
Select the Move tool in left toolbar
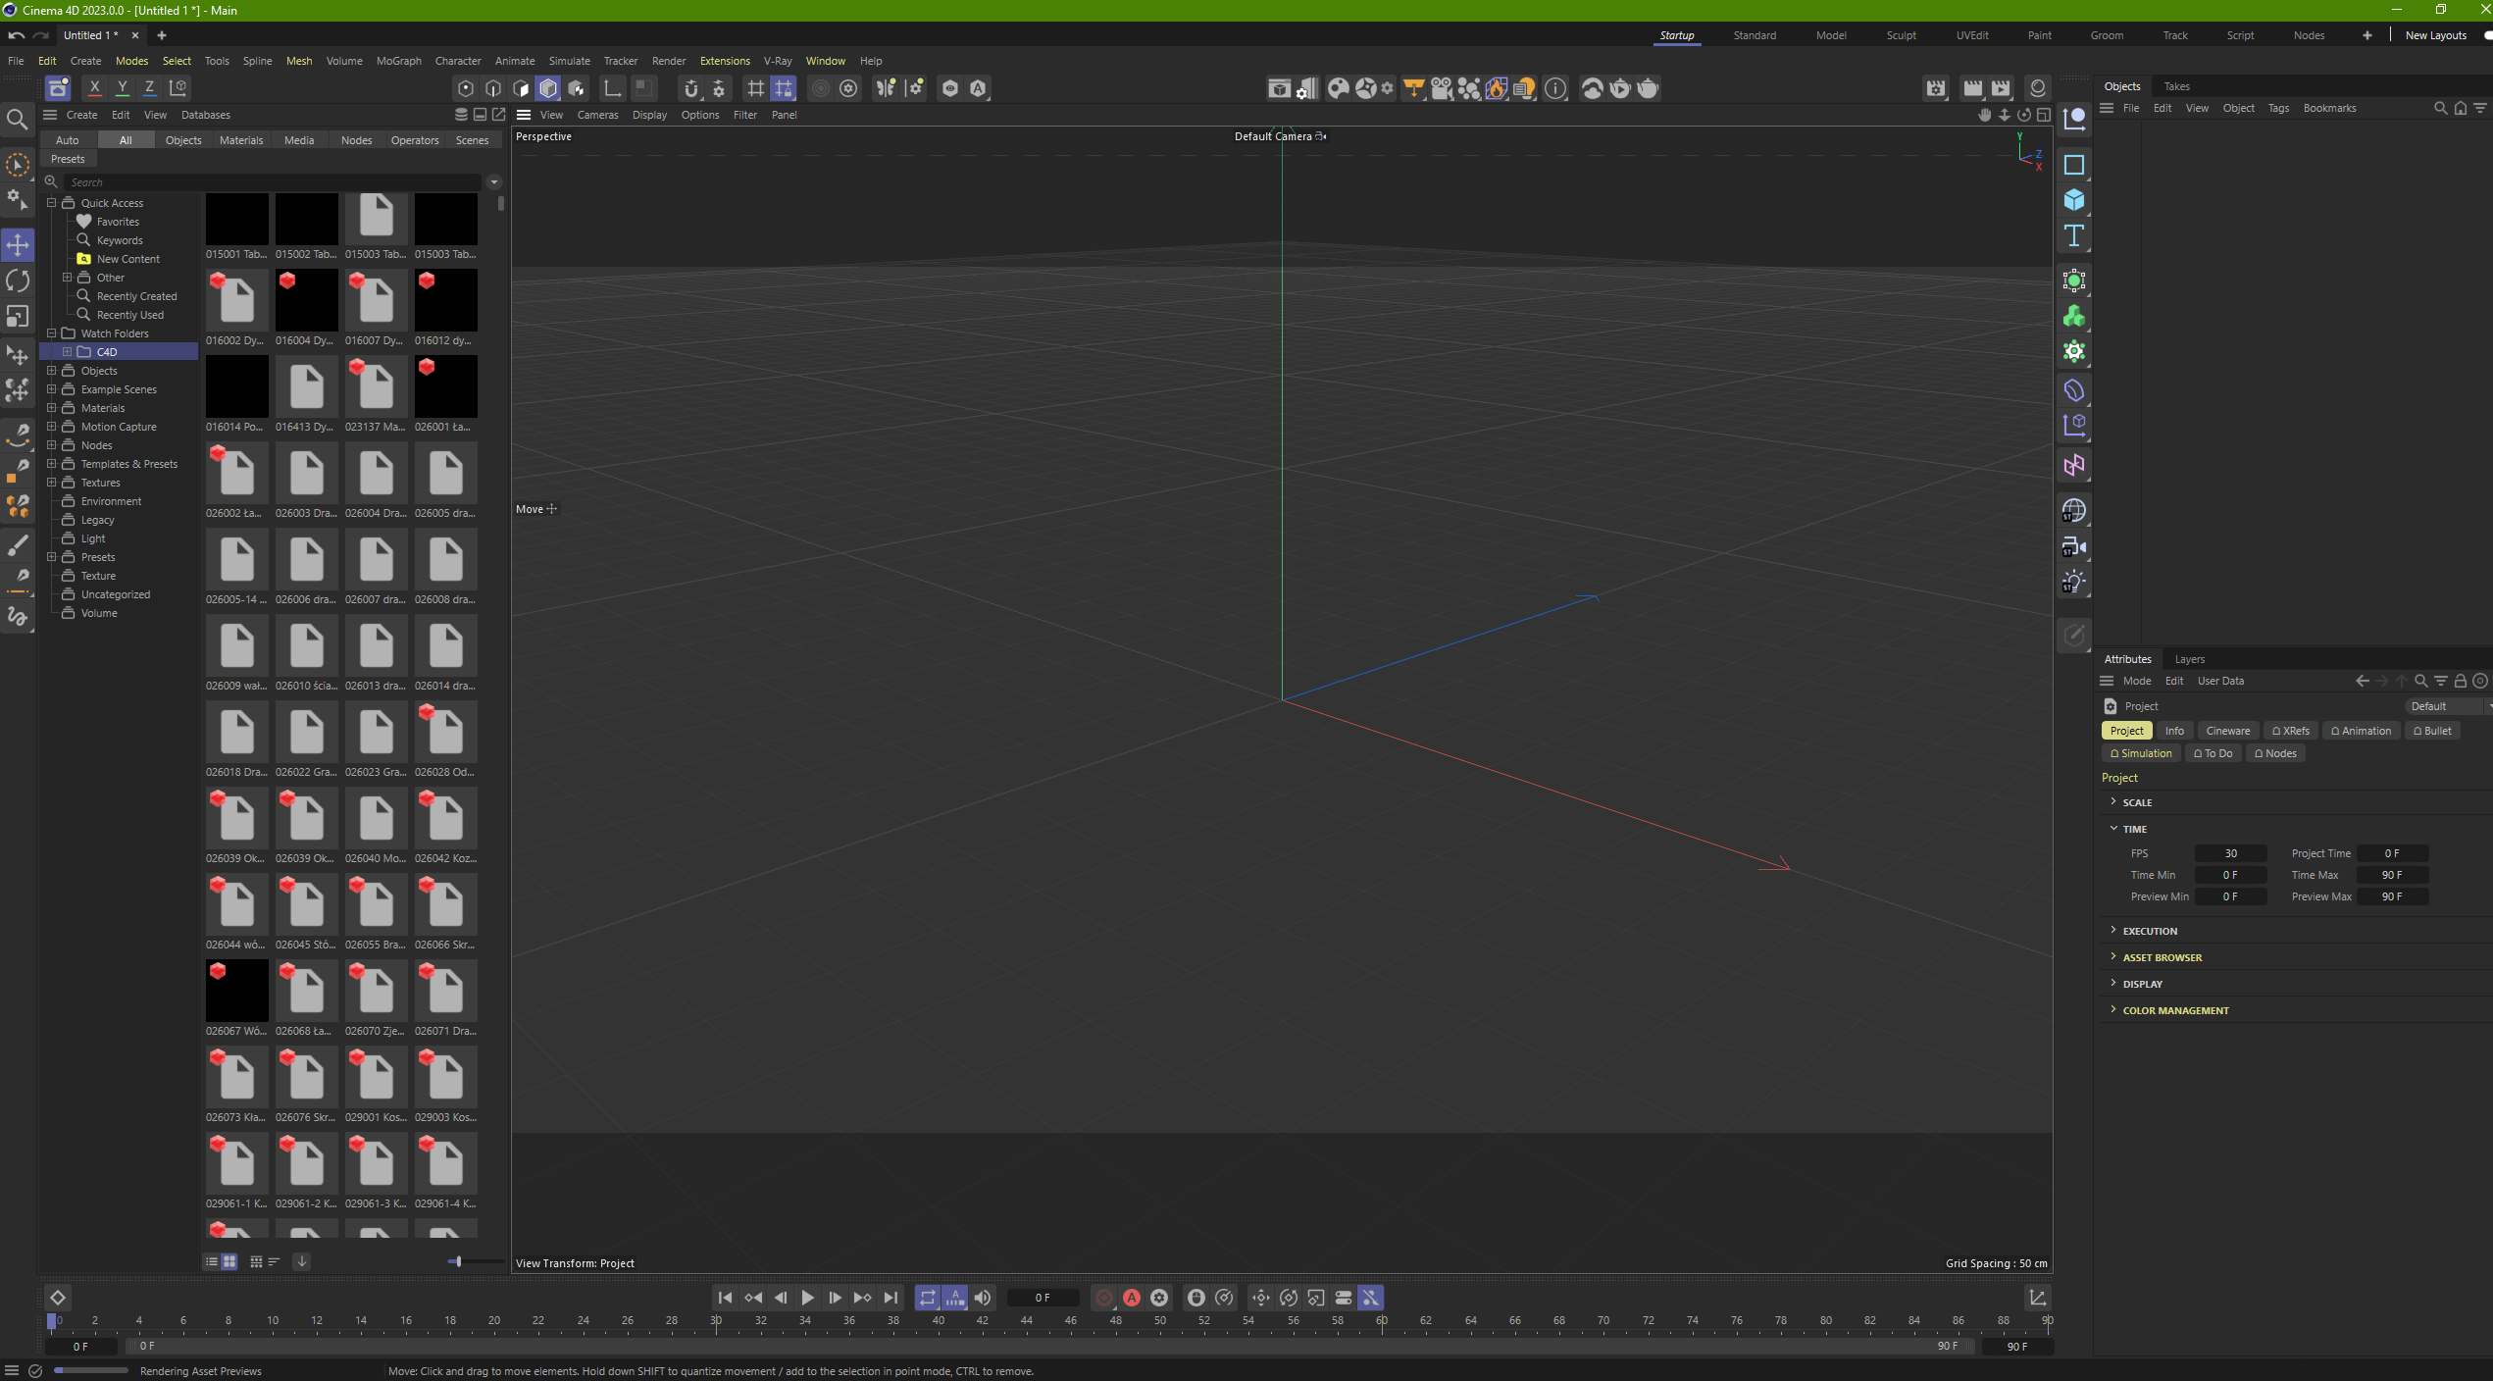(18, 244)
